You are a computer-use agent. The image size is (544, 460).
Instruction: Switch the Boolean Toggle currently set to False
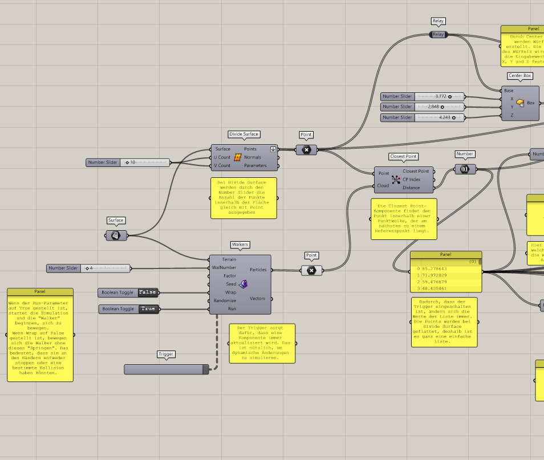[148, 292]
